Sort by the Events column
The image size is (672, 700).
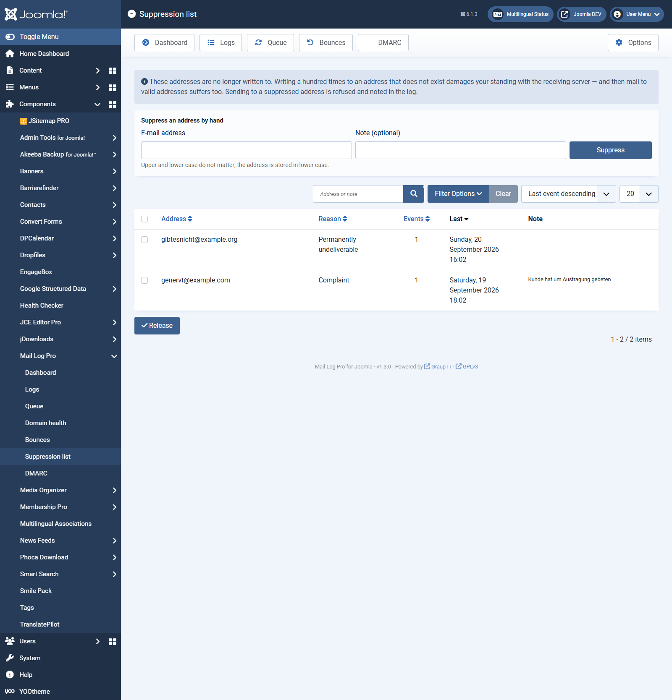(417, 219)
